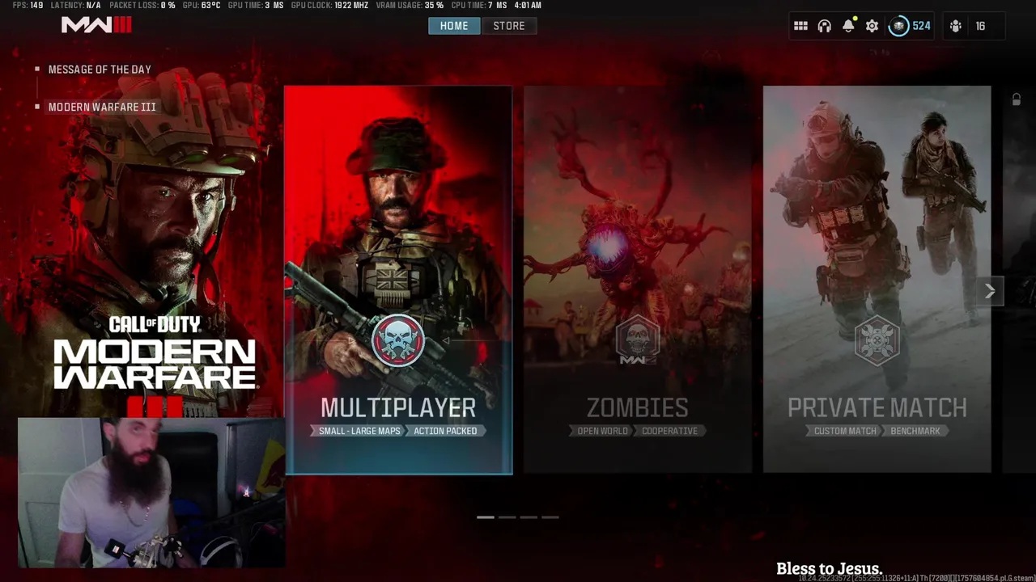The width and height of the screenshot is (1036, 582).
Task: Click the MWIII logo at top left
Action: pyautogui.click(x=96, y=25)
